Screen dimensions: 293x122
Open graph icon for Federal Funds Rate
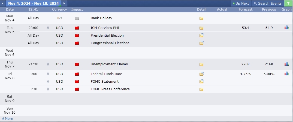tap(287, 74)
